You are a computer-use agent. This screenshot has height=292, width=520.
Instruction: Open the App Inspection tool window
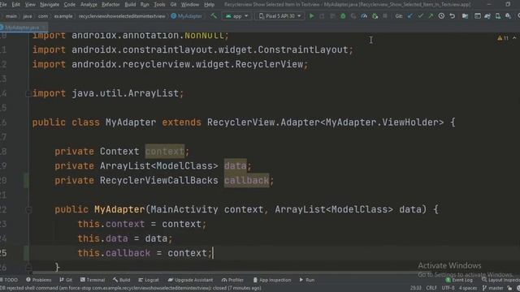[272, 280]
